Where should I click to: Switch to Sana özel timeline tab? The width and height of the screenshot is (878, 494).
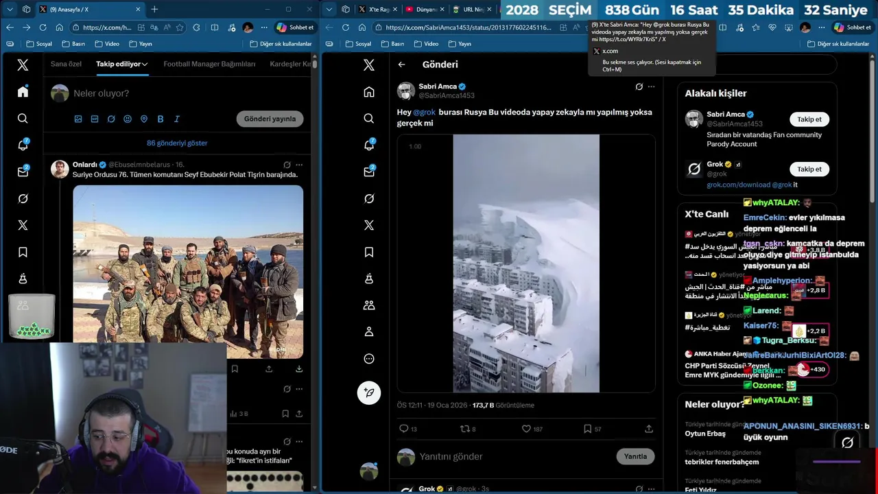coord(66,64)
